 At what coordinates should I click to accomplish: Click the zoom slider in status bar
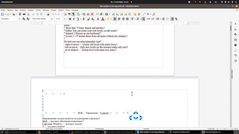(x=225, y=129)
